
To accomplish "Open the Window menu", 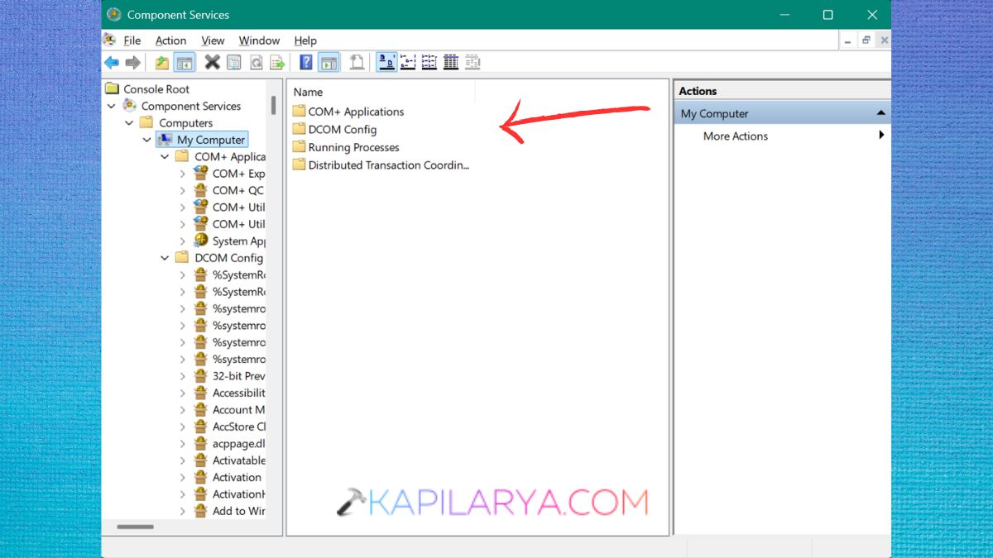I will click(x=259, y=41).
